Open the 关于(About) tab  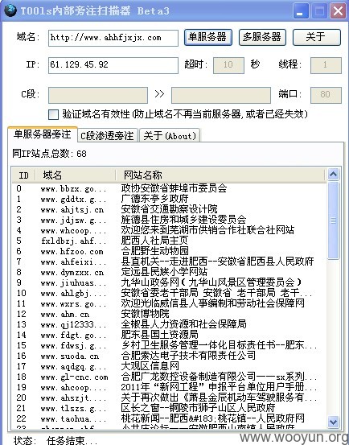170,135
